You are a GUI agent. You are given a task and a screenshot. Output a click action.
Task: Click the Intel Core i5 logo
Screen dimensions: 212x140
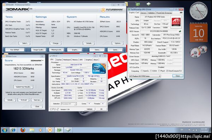tap(99, 68)
